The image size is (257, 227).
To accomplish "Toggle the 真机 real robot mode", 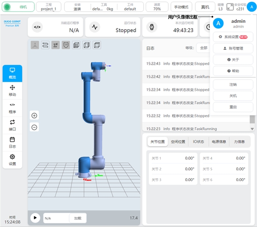I will click(x=205, y=7).
